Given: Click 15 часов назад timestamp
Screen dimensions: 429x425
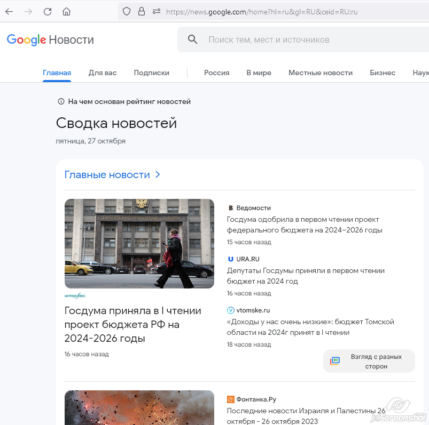Looking at the screenshot, I should (x=249, y=242).
